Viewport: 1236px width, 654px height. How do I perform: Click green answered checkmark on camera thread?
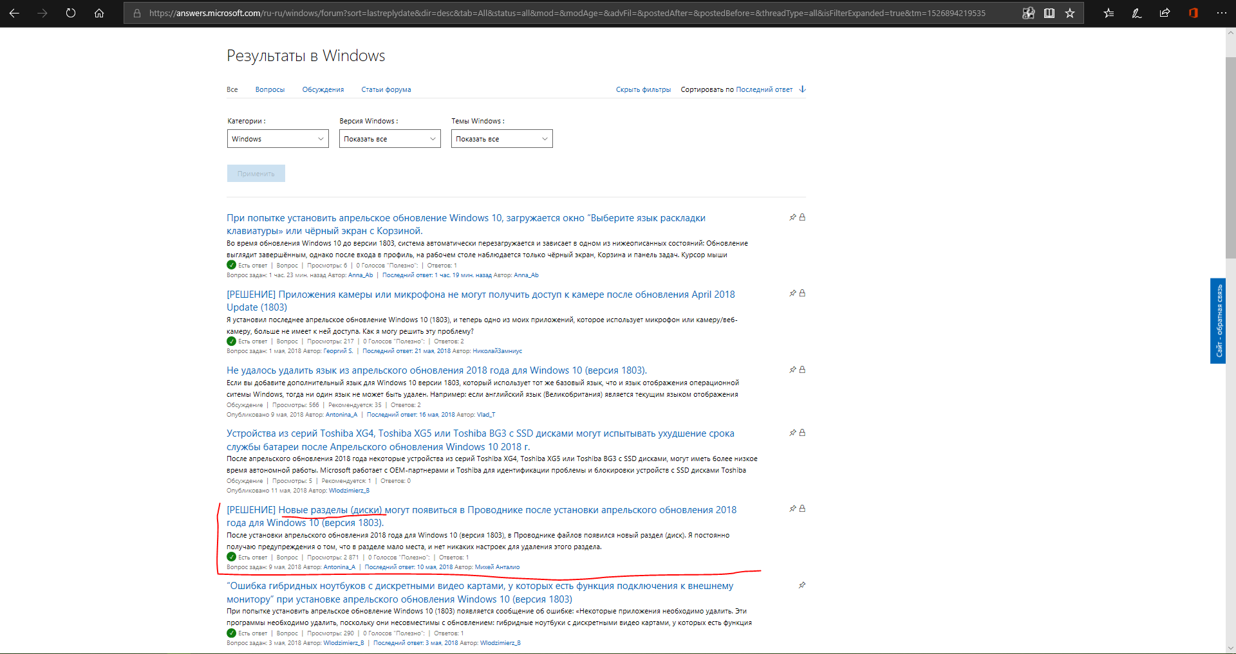pyautogui.click(x=231, y=341)
